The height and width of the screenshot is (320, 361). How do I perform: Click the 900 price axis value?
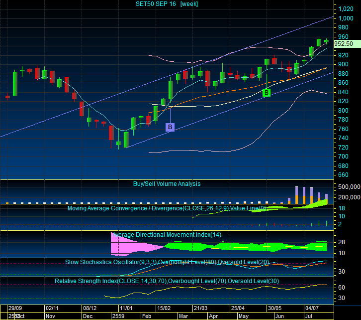343,64
